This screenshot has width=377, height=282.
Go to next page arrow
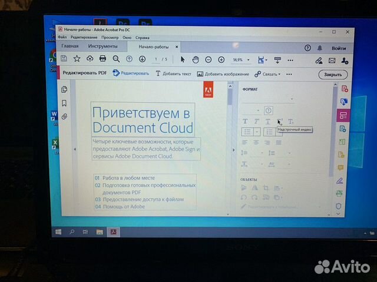point(142,59)
